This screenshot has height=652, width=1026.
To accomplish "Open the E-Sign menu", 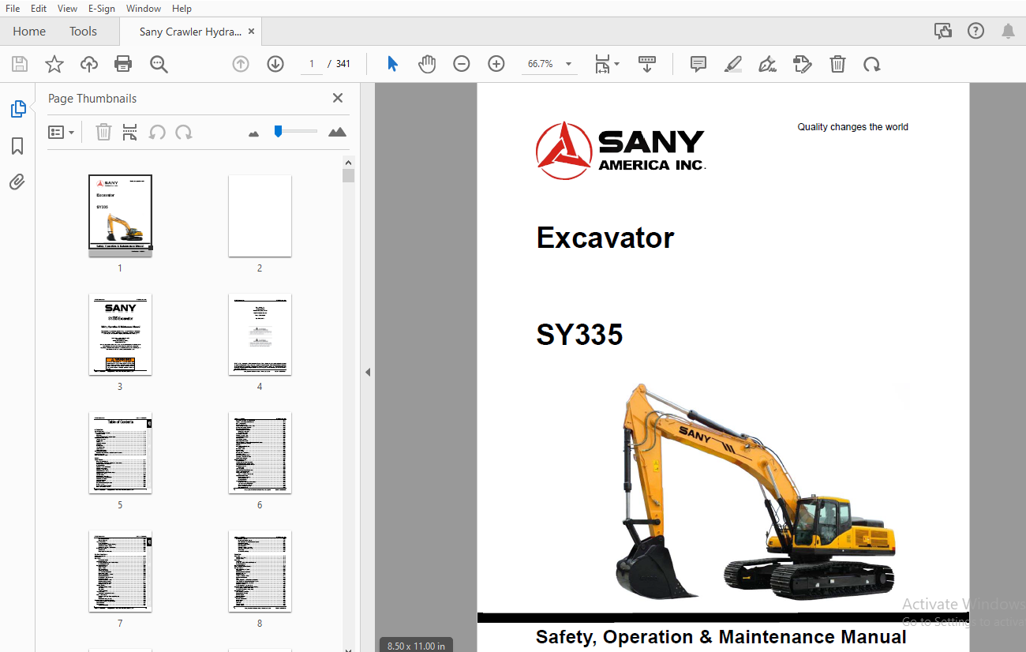I will pos(101,8).
